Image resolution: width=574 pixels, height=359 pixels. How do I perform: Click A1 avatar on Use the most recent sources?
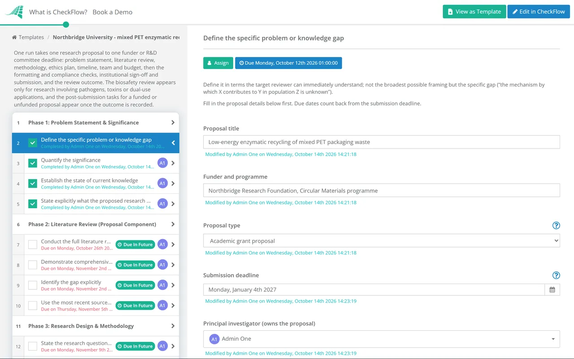coord(162,306)
